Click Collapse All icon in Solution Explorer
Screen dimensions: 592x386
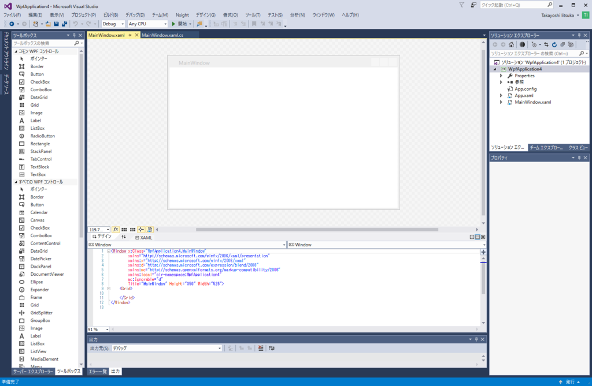563,44
